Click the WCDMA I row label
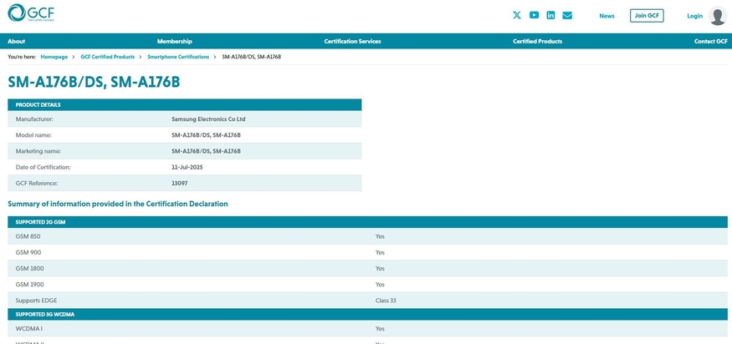 30,329
